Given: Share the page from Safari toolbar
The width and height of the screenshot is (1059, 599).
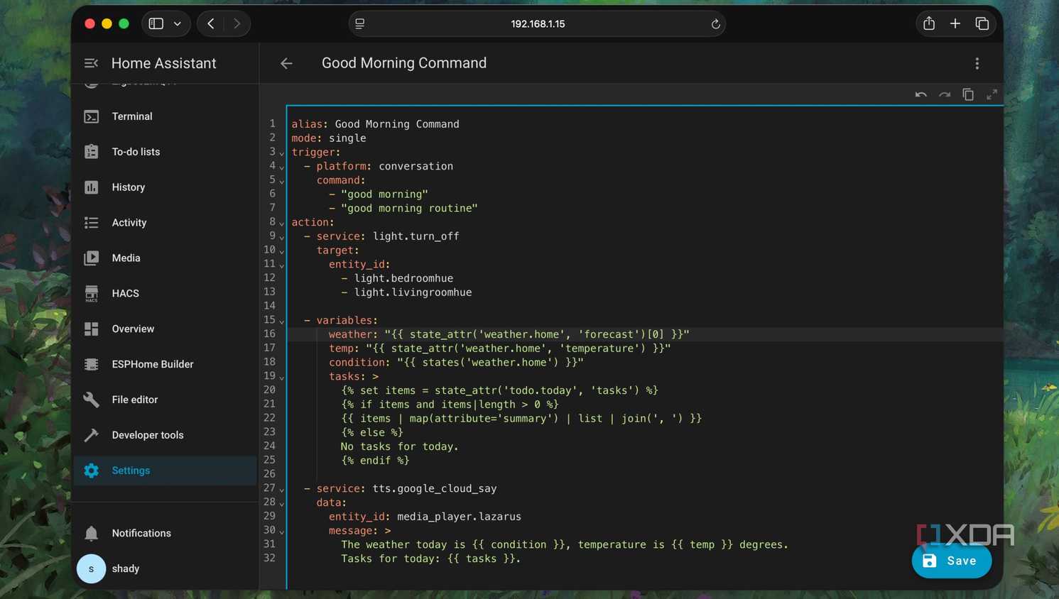Looking at the screenshot, I should coord(929,23).
